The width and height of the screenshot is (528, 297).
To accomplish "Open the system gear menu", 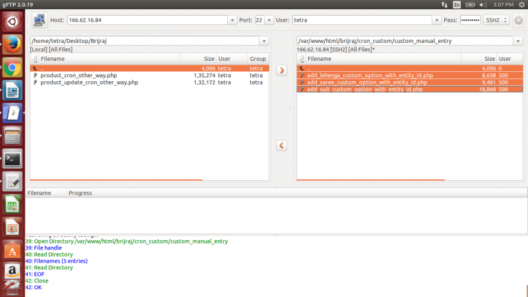I will click(x=521, y=5).
